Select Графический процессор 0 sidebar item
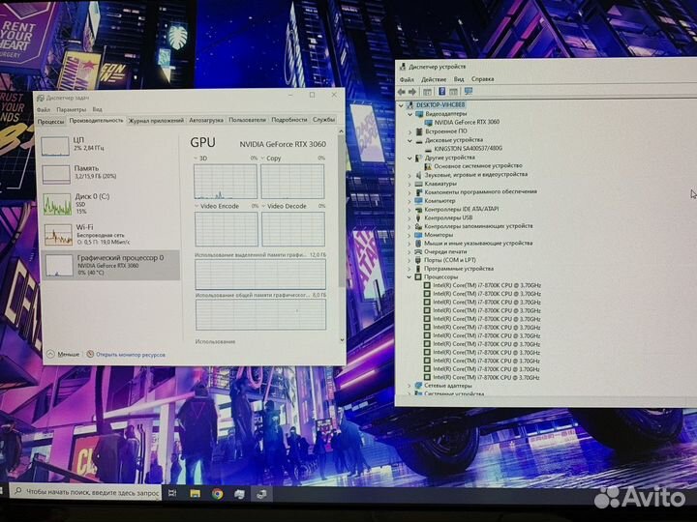 [x=109, y=265]
